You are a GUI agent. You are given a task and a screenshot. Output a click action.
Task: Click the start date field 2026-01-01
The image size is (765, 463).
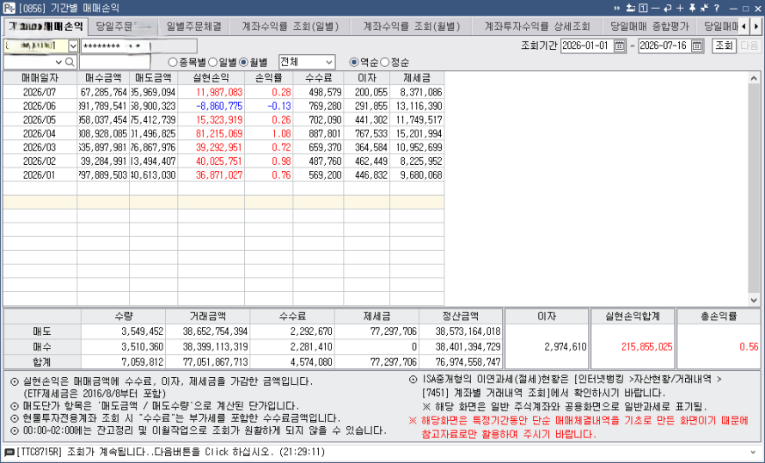tap(587, 46)
